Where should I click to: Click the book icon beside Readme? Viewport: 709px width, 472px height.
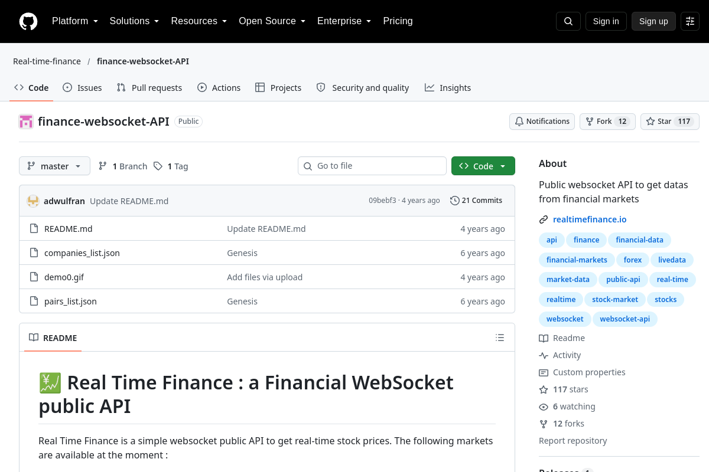[x=544, y=338]
